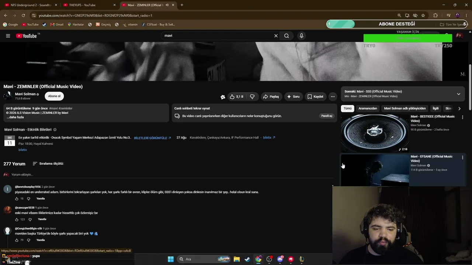Share the video via Paylaş
Viewport: 472px width, 265px height.
[271, 96]
